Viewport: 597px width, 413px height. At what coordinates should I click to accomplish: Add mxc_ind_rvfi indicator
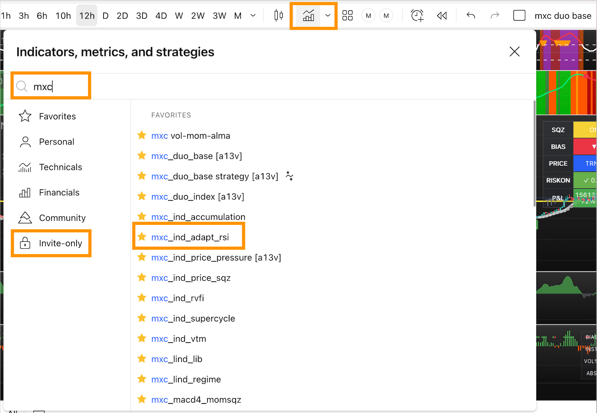177,298
